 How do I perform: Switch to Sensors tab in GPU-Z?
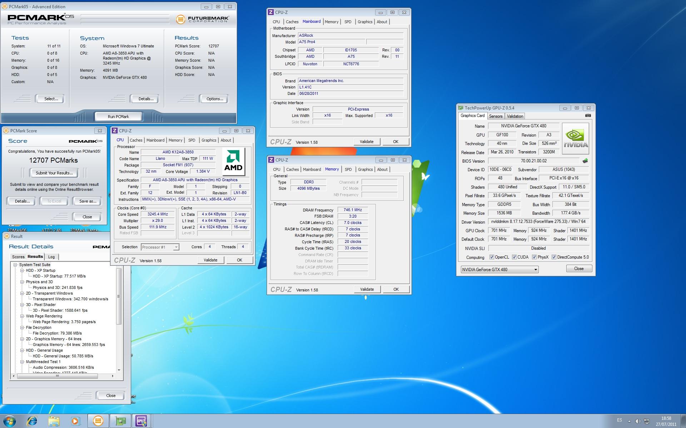coord(496,116)
